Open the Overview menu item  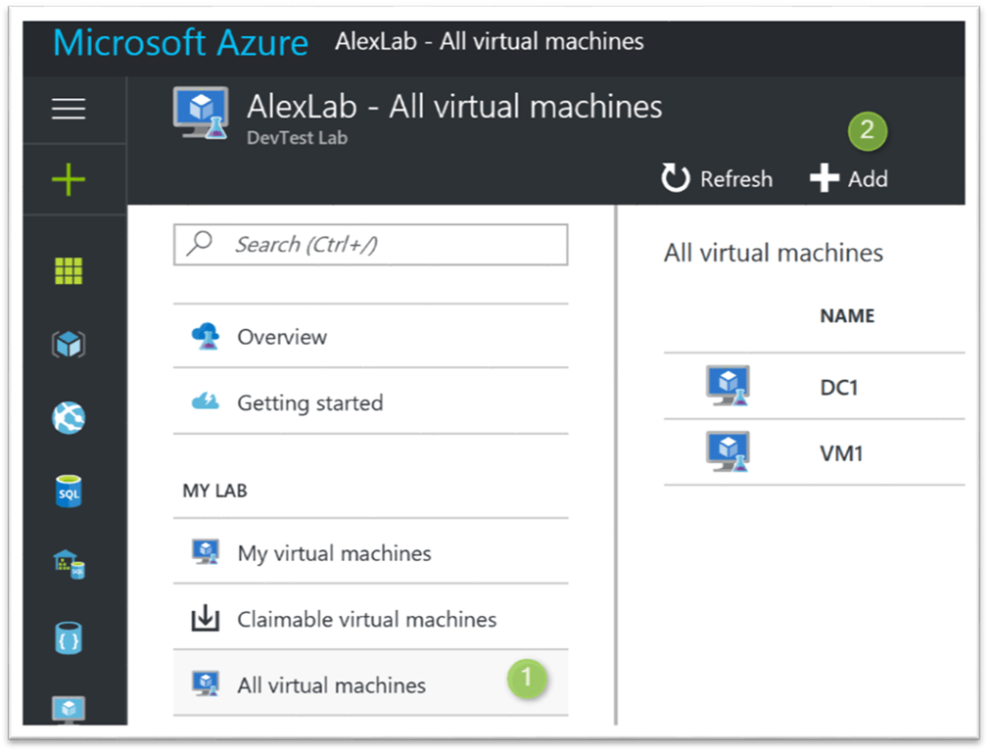coord(371,336)
